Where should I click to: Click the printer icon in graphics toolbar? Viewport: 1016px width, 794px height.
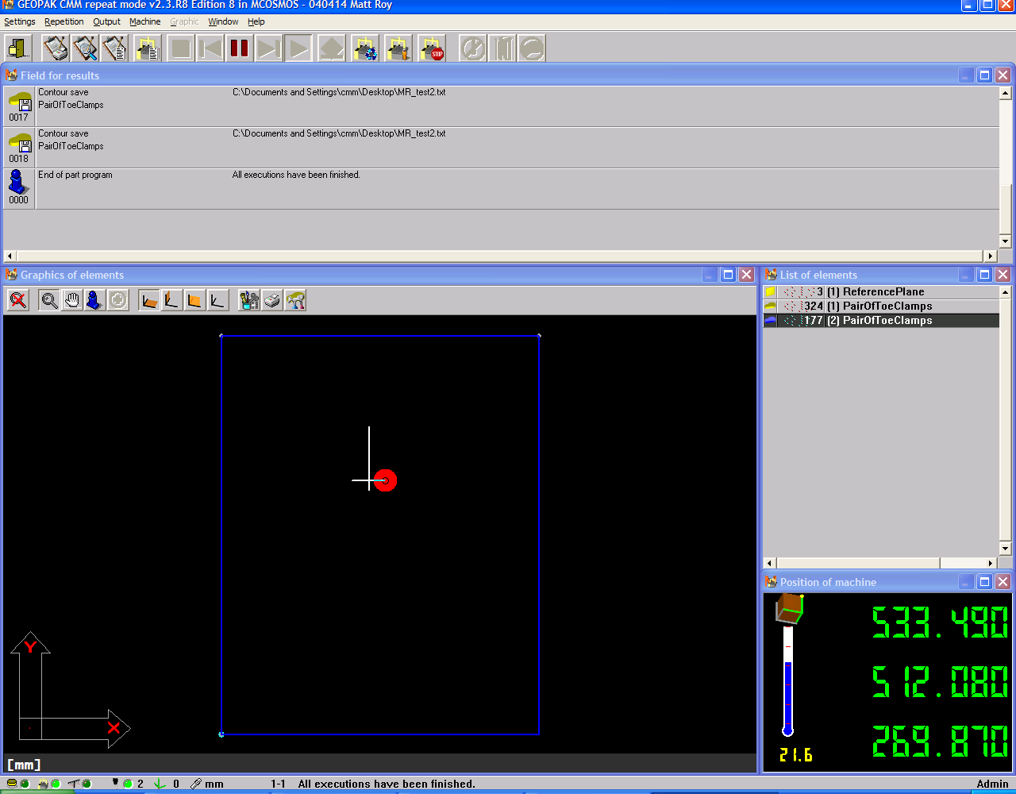[272, 300]
